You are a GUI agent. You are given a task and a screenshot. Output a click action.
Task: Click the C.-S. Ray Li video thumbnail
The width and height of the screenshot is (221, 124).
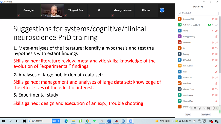[52, 10]
